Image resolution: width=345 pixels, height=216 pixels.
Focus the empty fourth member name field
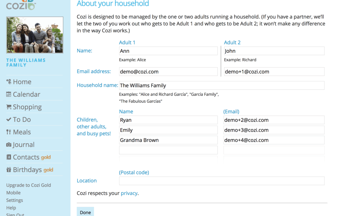168,150
